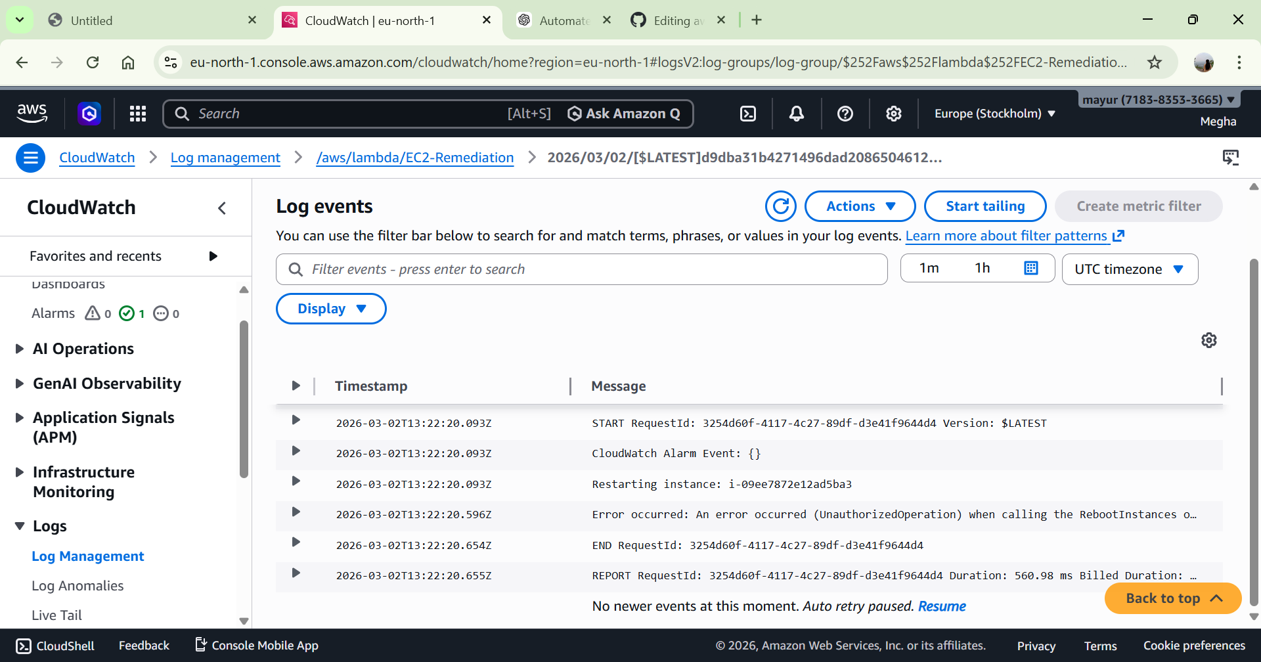The image size is (1261, 662).
Task: Select the 1m time range
Action: pos(929,268)
